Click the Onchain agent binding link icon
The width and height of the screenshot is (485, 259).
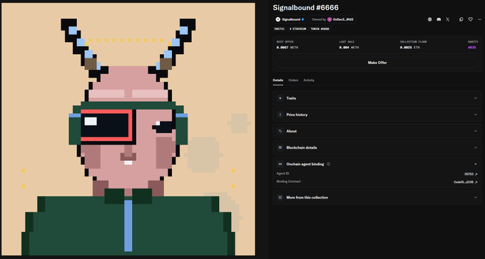point(280,164)
